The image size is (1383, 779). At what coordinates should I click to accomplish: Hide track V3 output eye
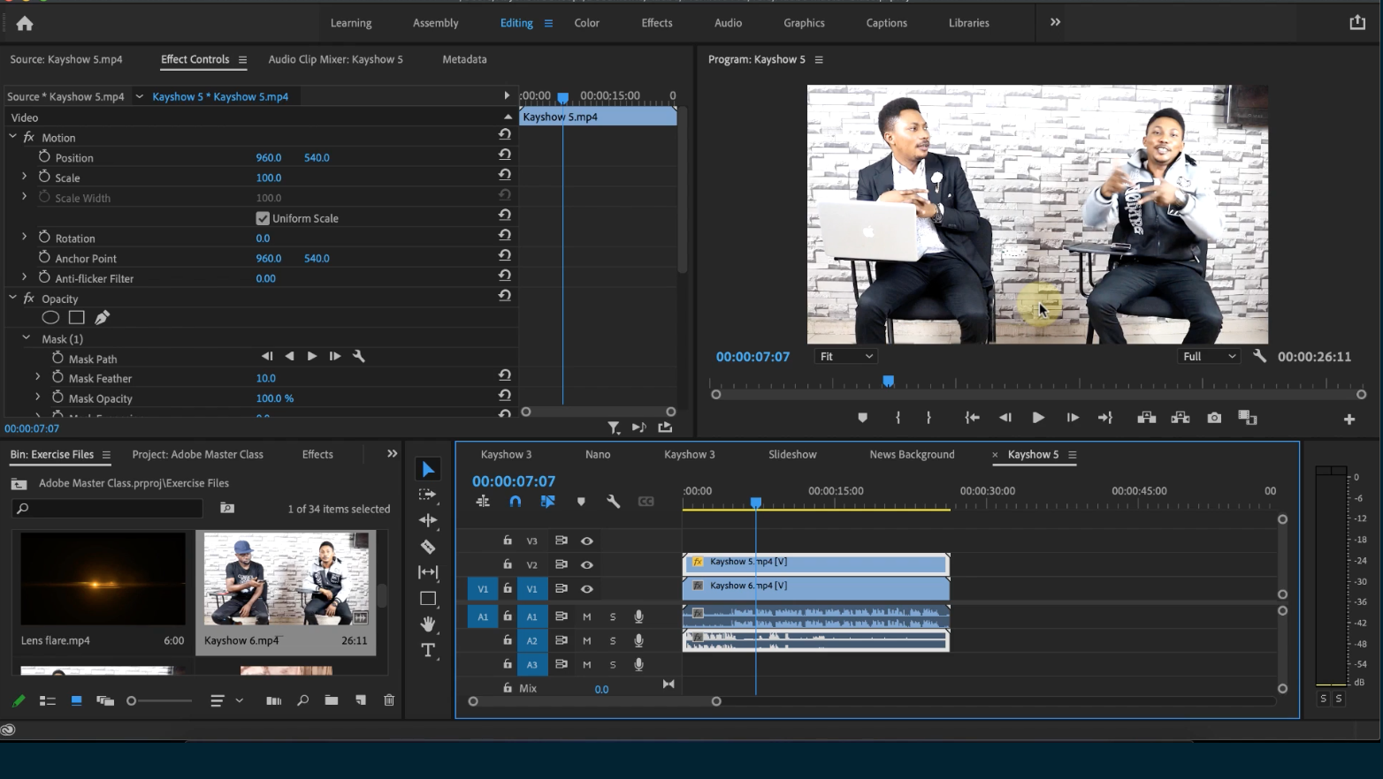pyautogui.click(x=586, y=541)
